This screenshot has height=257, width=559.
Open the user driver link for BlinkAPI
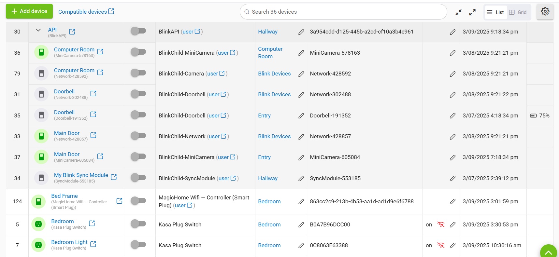(x=188, y=32)
